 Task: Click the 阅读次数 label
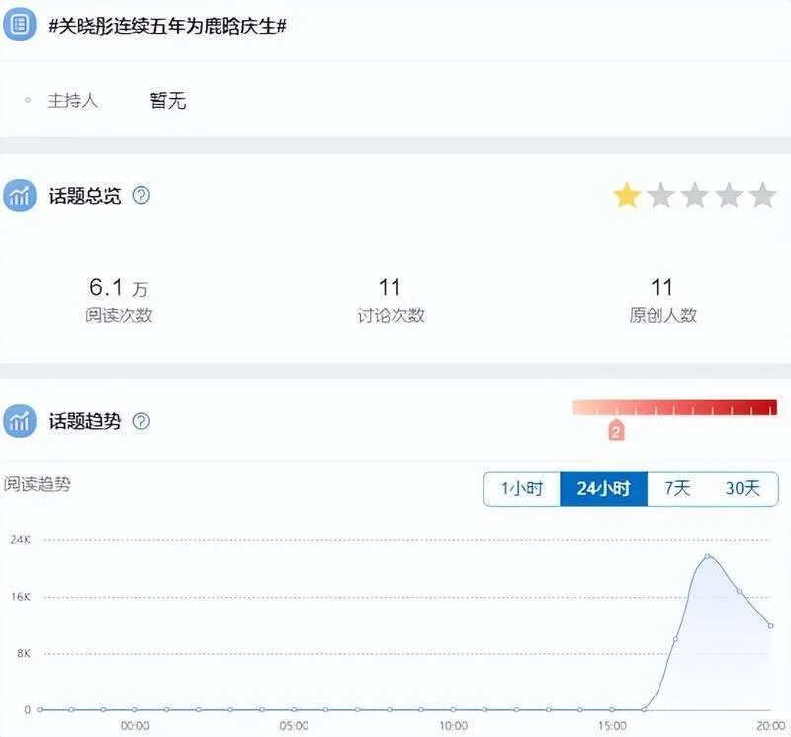click(x=119, y=315)
